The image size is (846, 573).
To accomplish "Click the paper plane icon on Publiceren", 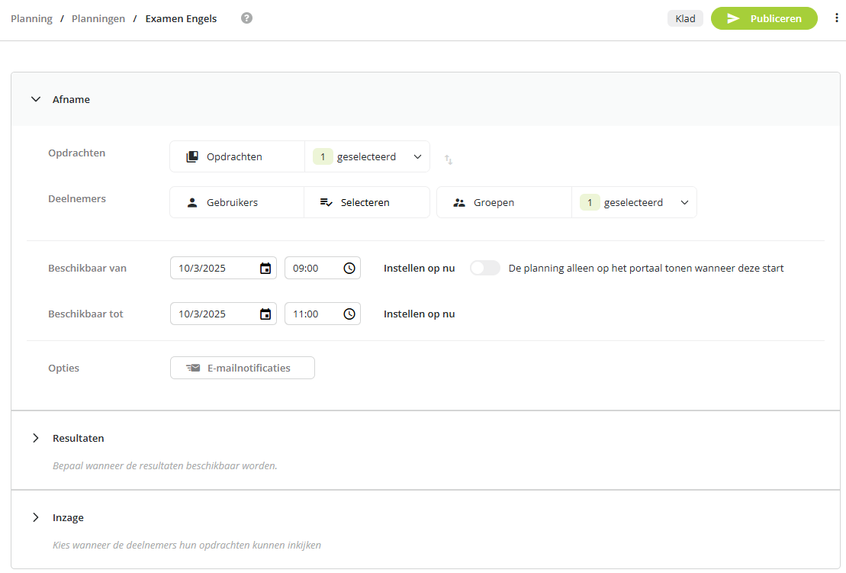I will tap(732, 18).
